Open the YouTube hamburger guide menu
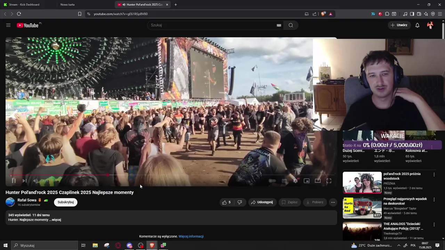 point(8,25)
